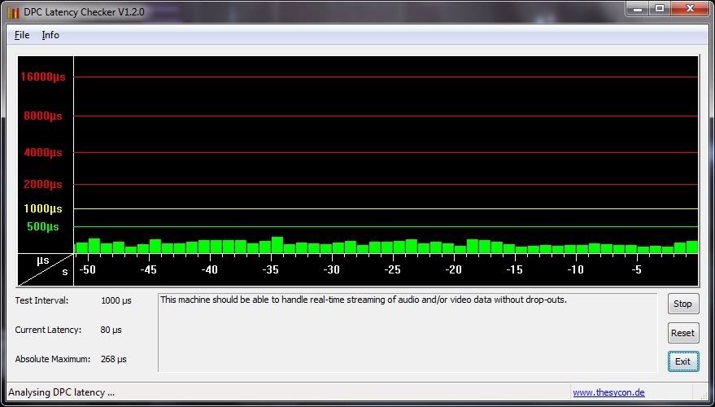Click the '-45' time axis label
This screenshot has width=715, height=407.
click(148, 269)
